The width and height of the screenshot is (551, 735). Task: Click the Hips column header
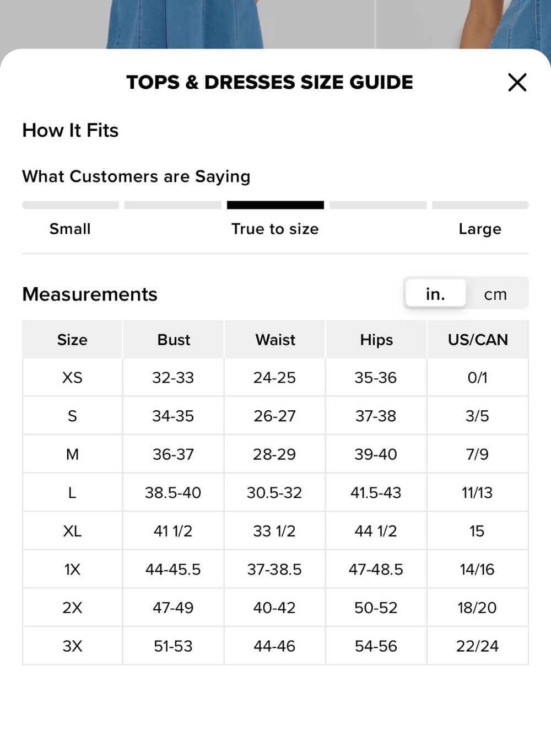376,340
